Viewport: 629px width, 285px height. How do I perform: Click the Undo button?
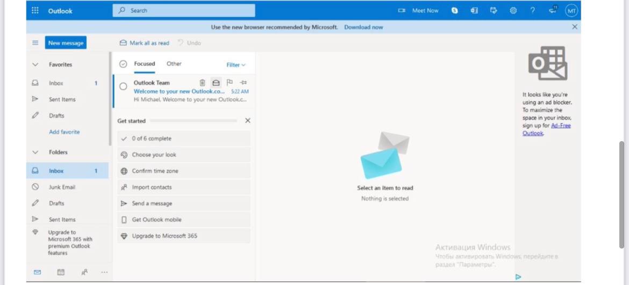point(189,43)
